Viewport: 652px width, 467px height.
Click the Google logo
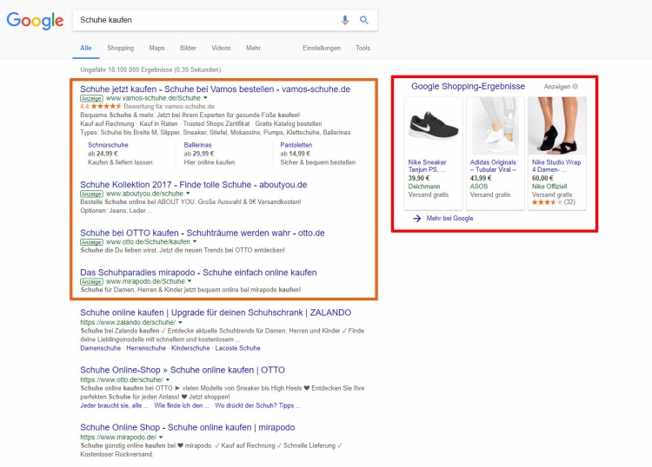tap(35, 20)
